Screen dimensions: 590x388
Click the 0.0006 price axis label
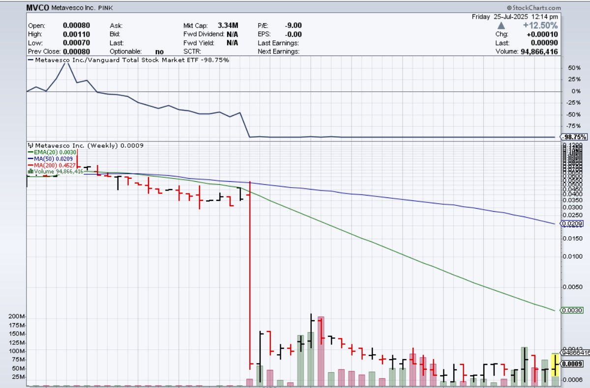click(x=573, y=380)
